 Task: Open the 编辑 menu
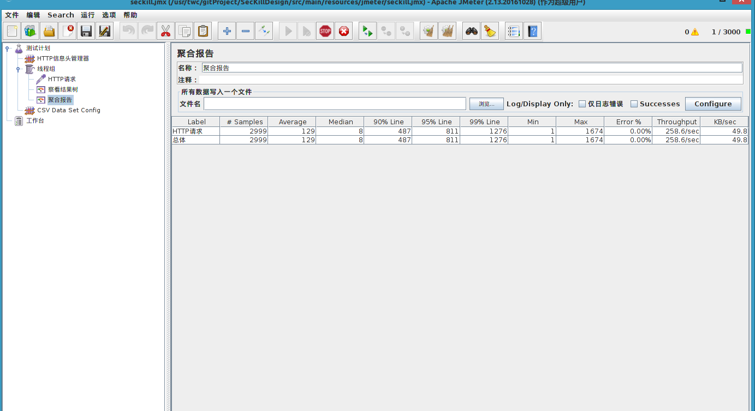(33, 15)
